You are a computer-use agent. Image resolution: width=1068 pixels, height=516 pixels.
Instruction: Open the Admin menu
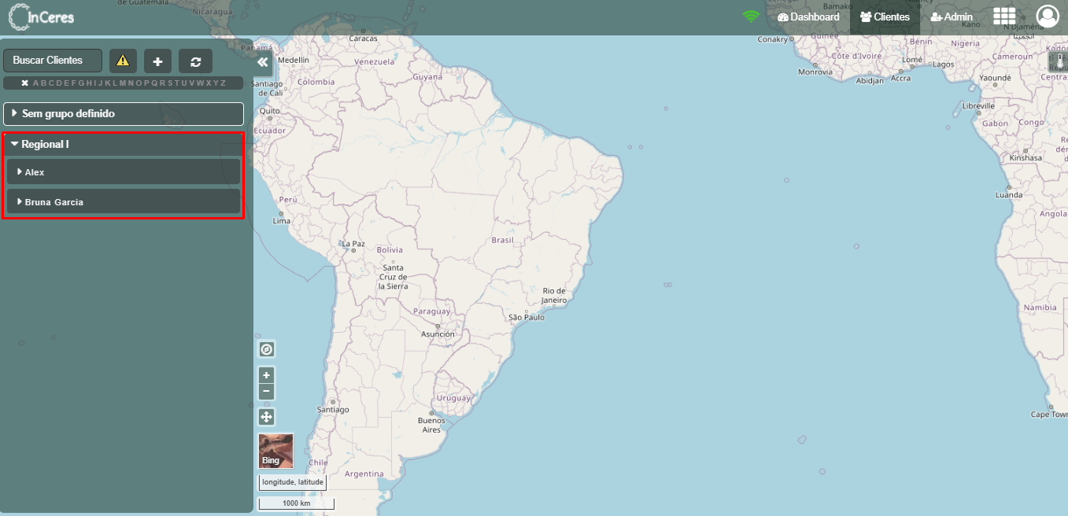pyautogui.click(x=952, y=17)
